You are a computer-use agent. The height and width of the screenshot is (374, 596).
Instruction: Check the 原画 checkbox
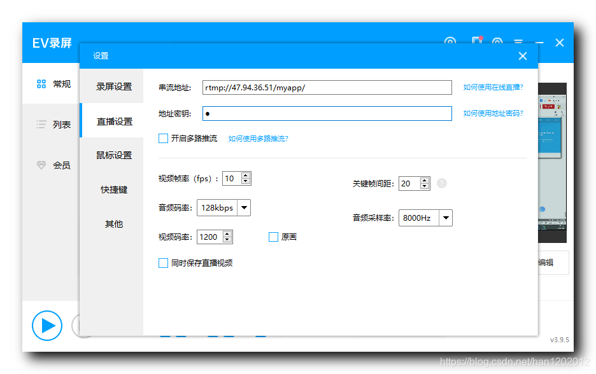tap(273, 237)
